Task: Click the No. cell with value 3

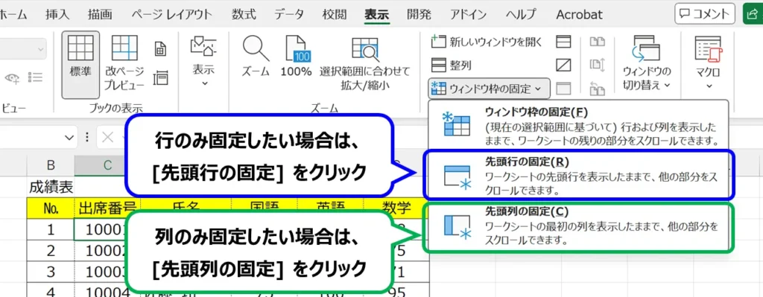Action: [51, 272]
